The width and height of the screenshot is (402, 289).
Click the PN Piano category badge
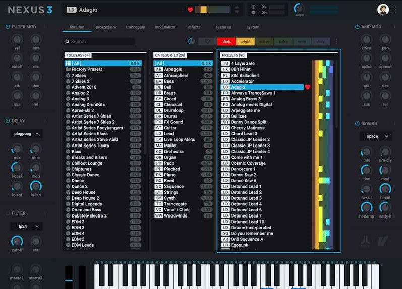pyautogui.click(x=159, y=175)
